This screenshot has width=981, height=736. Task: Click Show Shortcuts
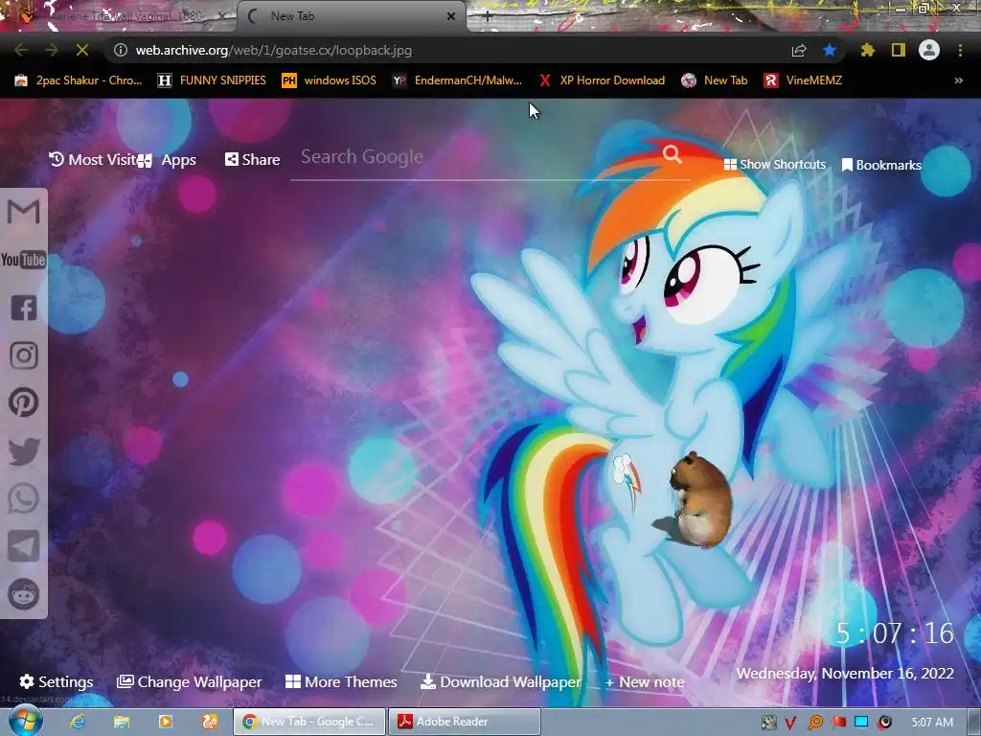[774, 165]
